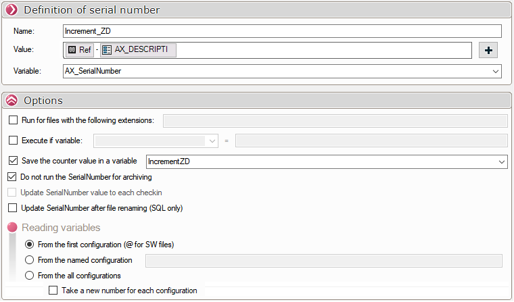Collapse the Definition of serial number section
The width and height of the screenshot is (514, 302).
11,9
